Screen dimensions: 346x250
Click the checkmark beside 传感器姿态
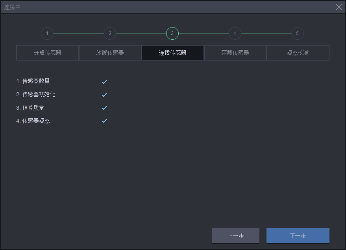[104, 121]
